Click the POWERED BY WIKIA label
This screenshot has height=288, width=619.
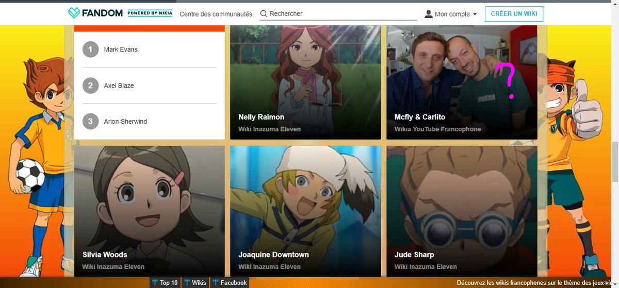150,13
